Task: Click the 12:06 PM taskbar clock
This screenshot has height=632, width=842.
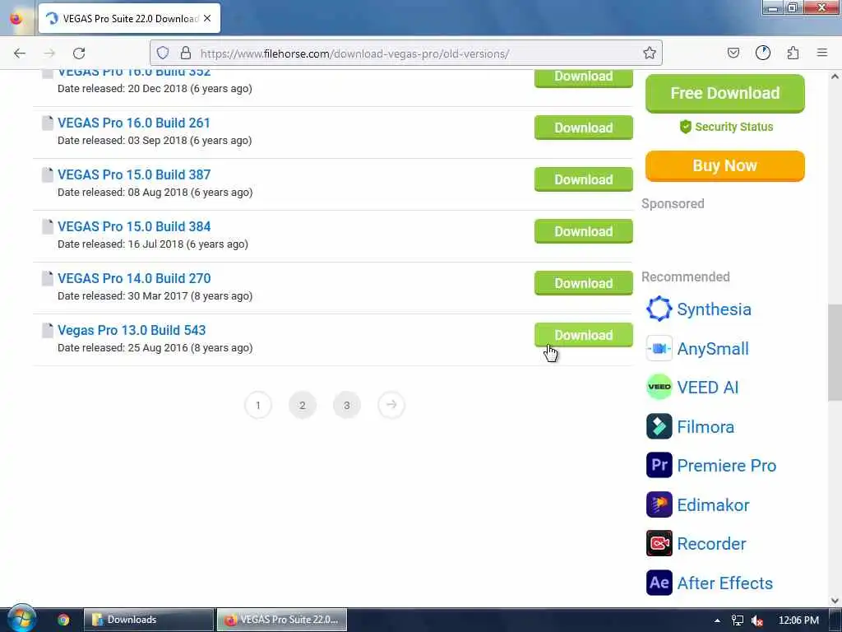Action: coord(798,620)
